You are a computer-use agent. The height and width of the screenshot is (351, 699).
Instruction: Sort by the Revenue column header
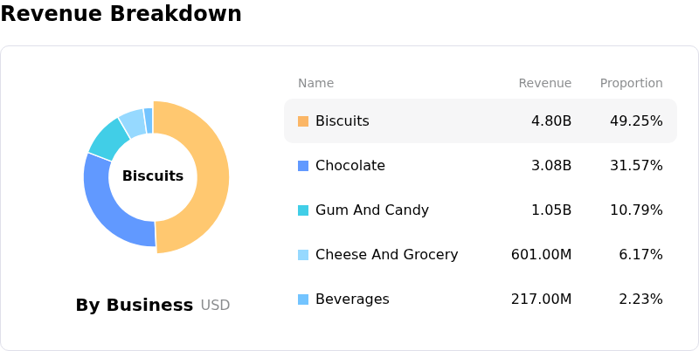(544, 83)
